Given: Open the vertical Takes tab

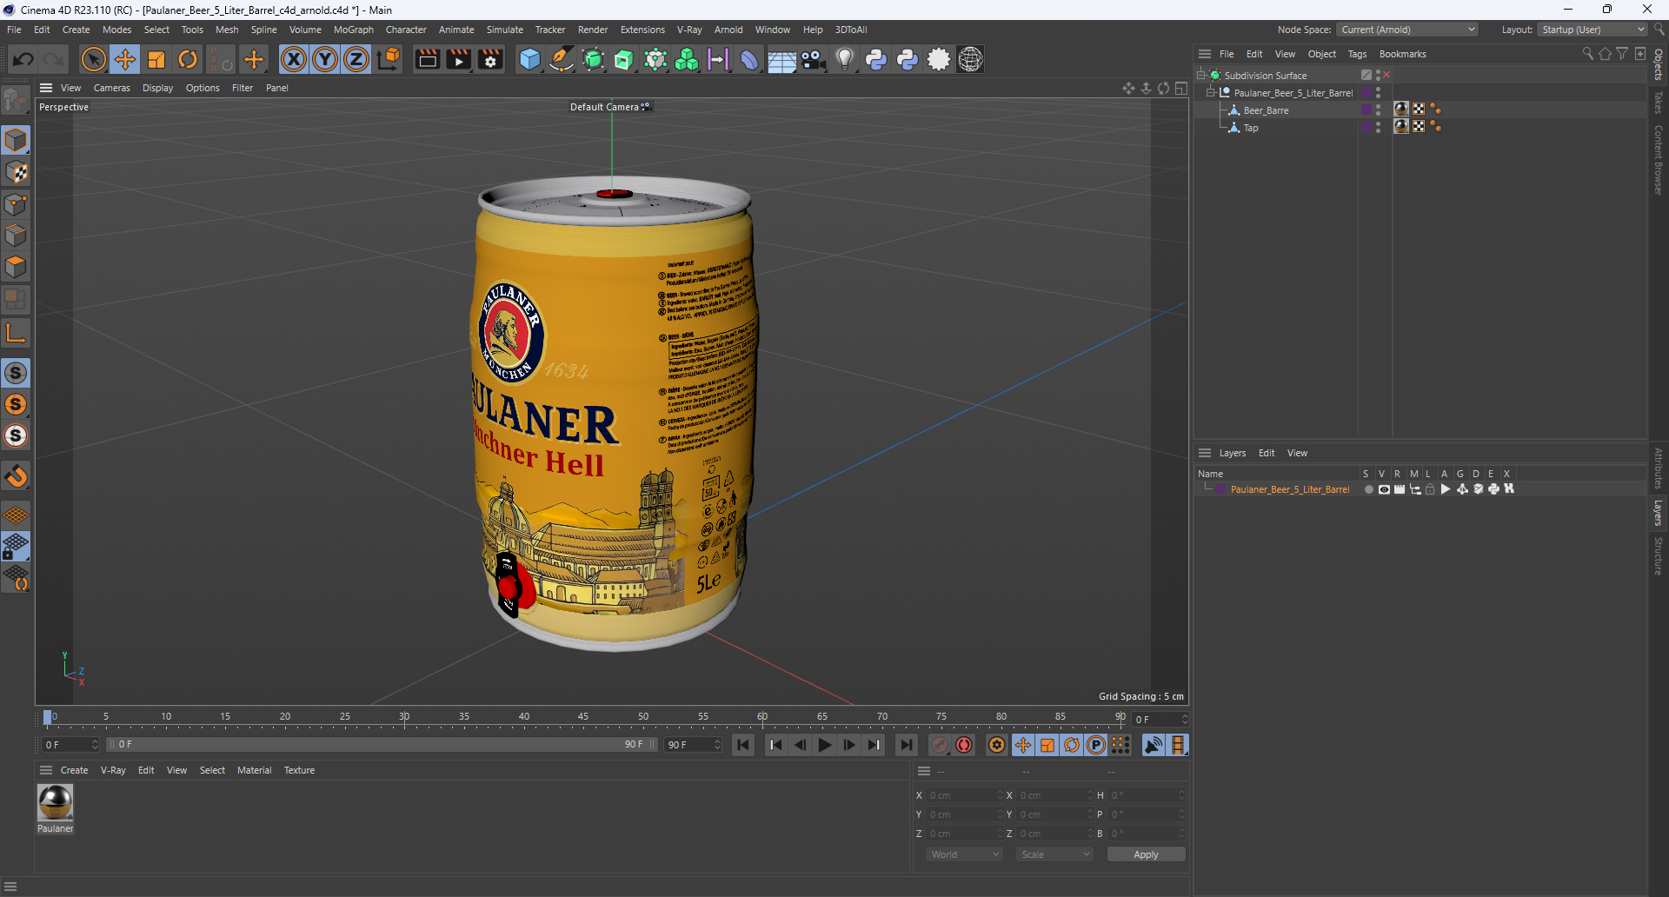Looking at the screenshot, I should point(1659,103).
